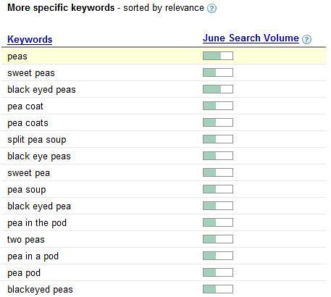Select the 'black eye peas' keyword

(39, 156)
